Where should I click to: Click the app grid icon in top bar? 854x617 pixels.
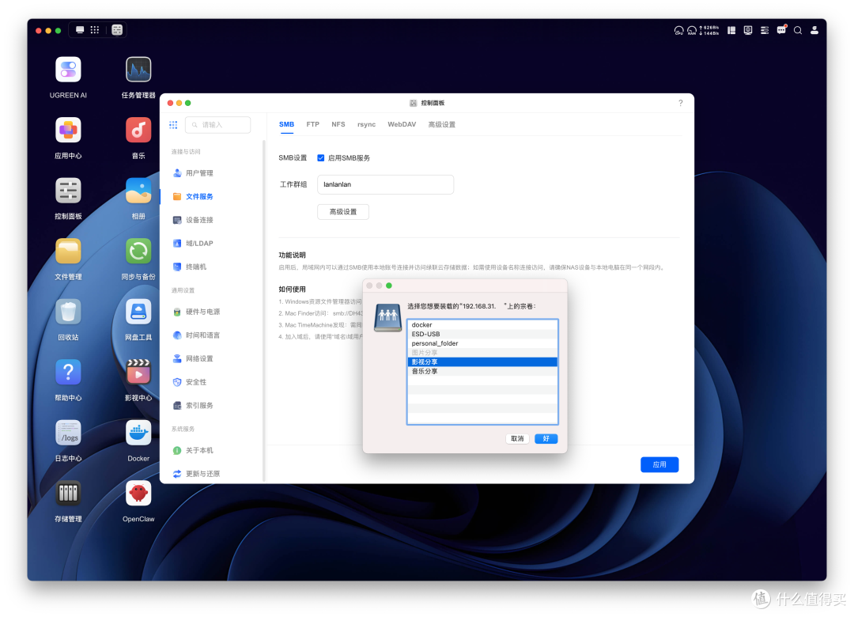click(x=95, y=30)
